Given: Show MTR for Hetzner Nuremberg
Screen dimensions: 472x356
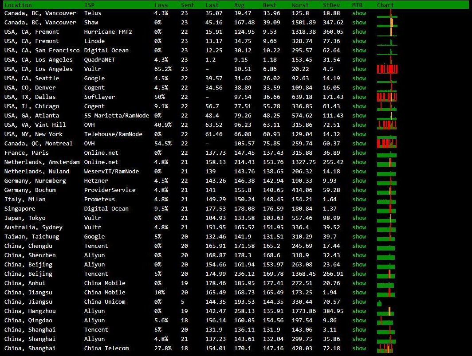Looking at the screenshot, I should point(359,181).
